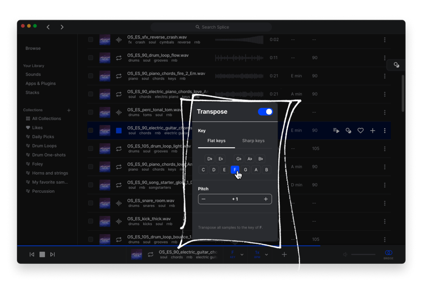Open the Bridge plugin icon
Viewport: 422px width, 284px height.
coord(388,254)
